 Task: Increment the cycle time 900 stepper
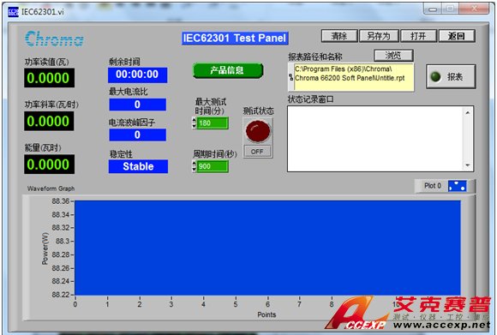point(194,164)
